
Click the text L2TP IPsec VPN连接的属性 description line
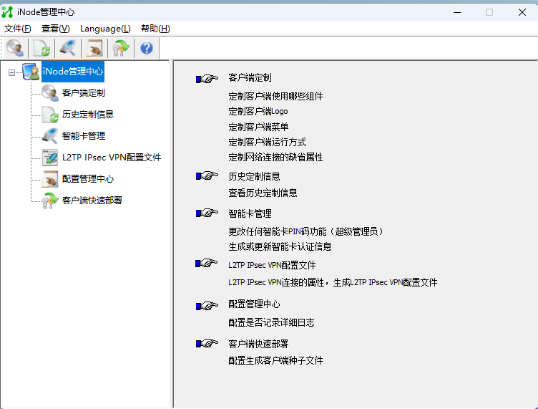(x=333, y=282)
